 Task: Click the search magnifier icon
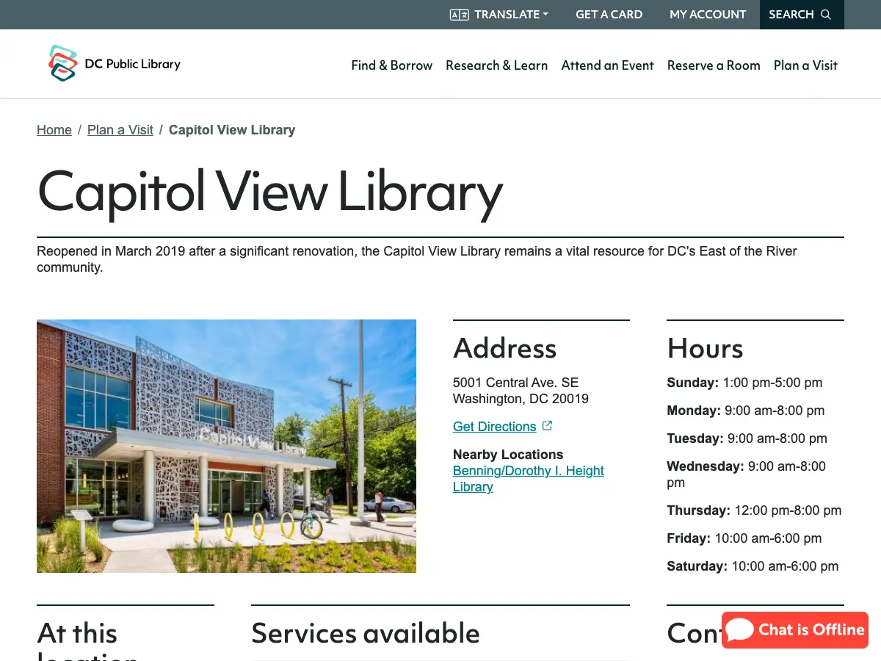point(826,15)
